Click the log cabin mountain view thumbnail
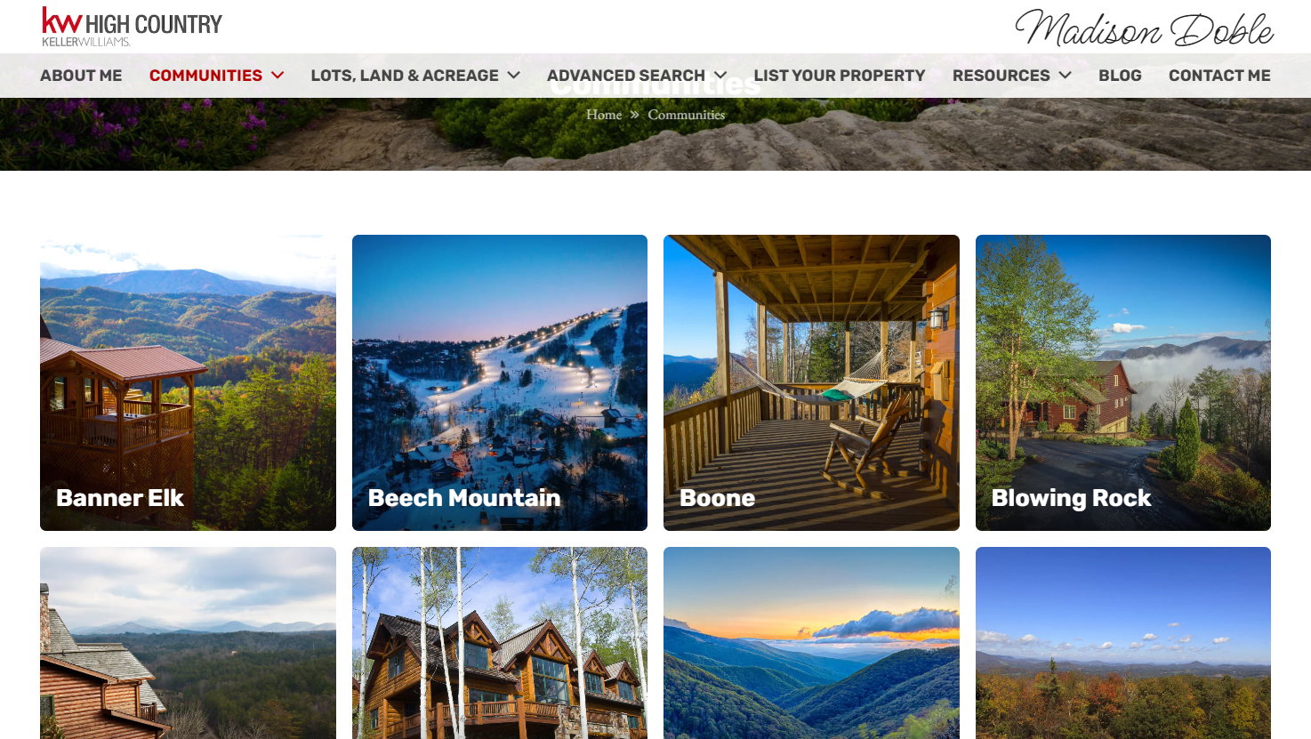Screen dimensions: 1311x739 pyautogui.click(x=188, y=643)
